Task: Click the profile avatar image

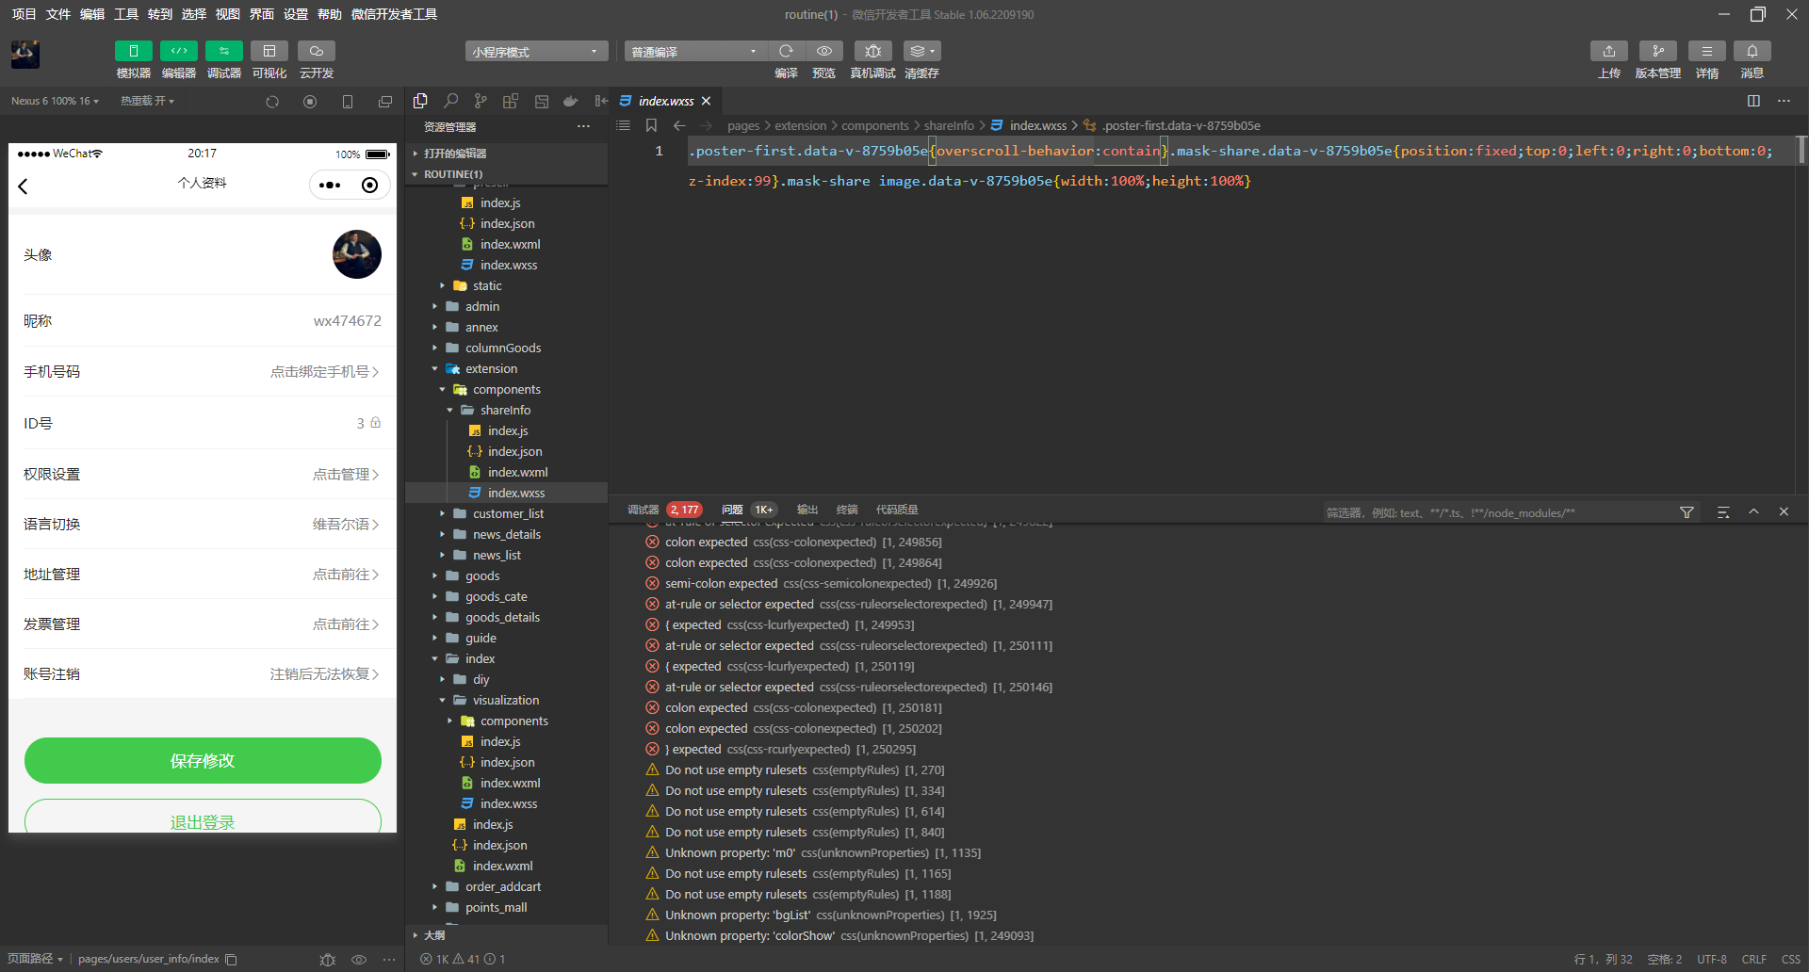Action: 357,254
